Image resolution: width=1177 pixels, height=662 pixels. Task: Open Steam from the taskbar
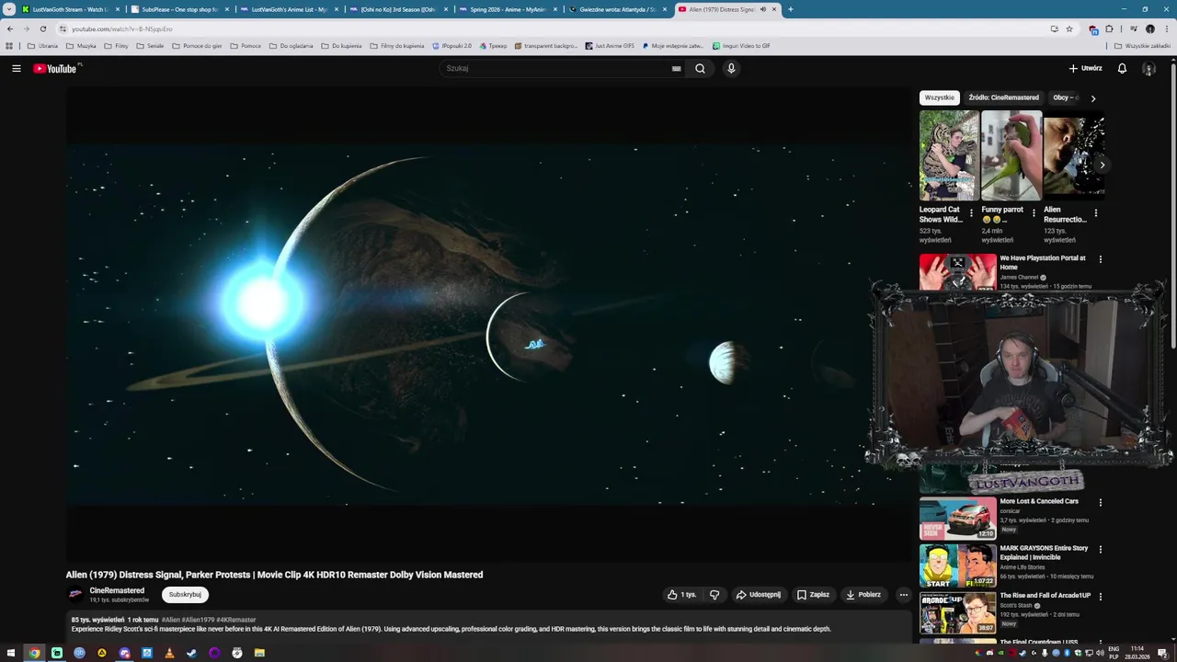(191, 653)
